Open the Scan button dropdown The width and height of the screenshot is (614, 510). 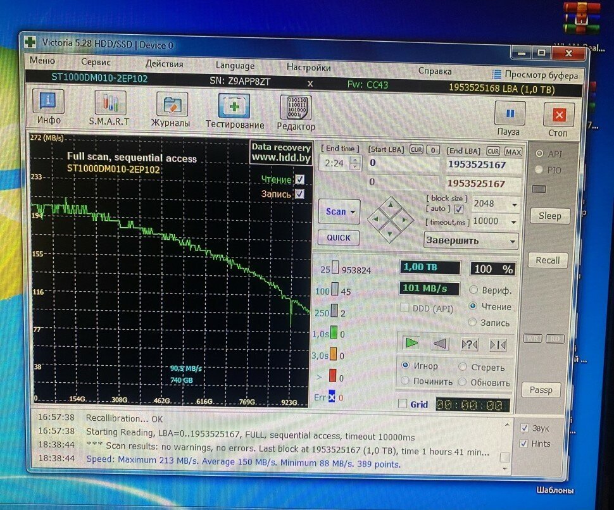pos(353,212)
